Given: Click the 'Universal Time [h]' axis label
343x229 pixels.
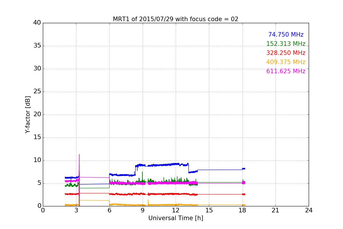Looking at the screenshot, I should point(176,218).
